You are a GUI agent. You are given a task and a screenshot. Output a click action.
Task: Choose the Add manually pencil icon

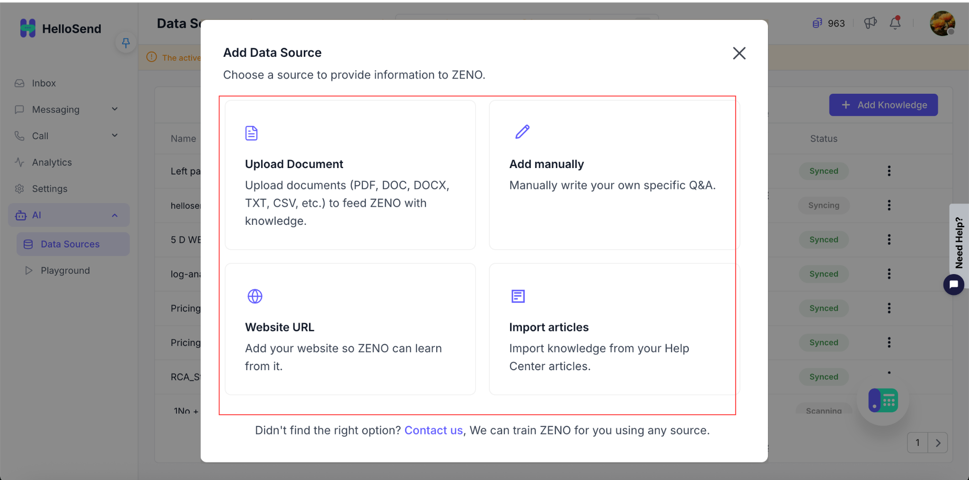tap(522, 132)
